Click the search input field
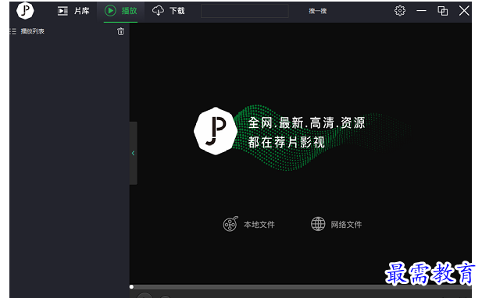482x298 pixels. pos(245,11)
